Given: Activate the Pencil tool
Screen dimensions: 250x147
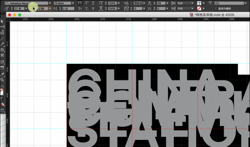Looking at the screenshot, I should click(x=2, y=44).
